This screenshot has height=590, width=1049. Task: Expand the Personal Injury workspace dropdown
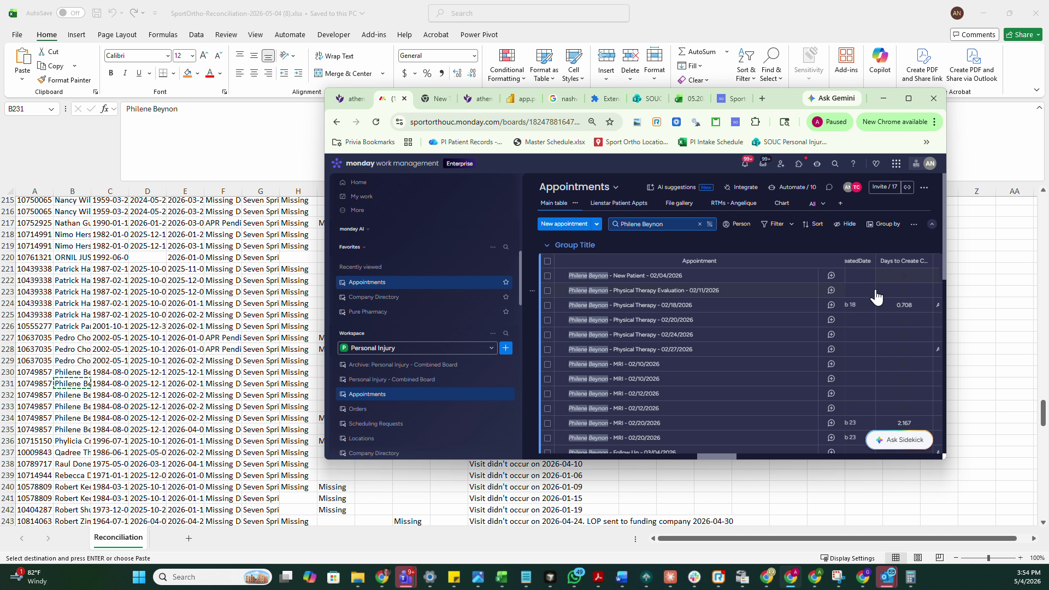(x=491, y=348)
